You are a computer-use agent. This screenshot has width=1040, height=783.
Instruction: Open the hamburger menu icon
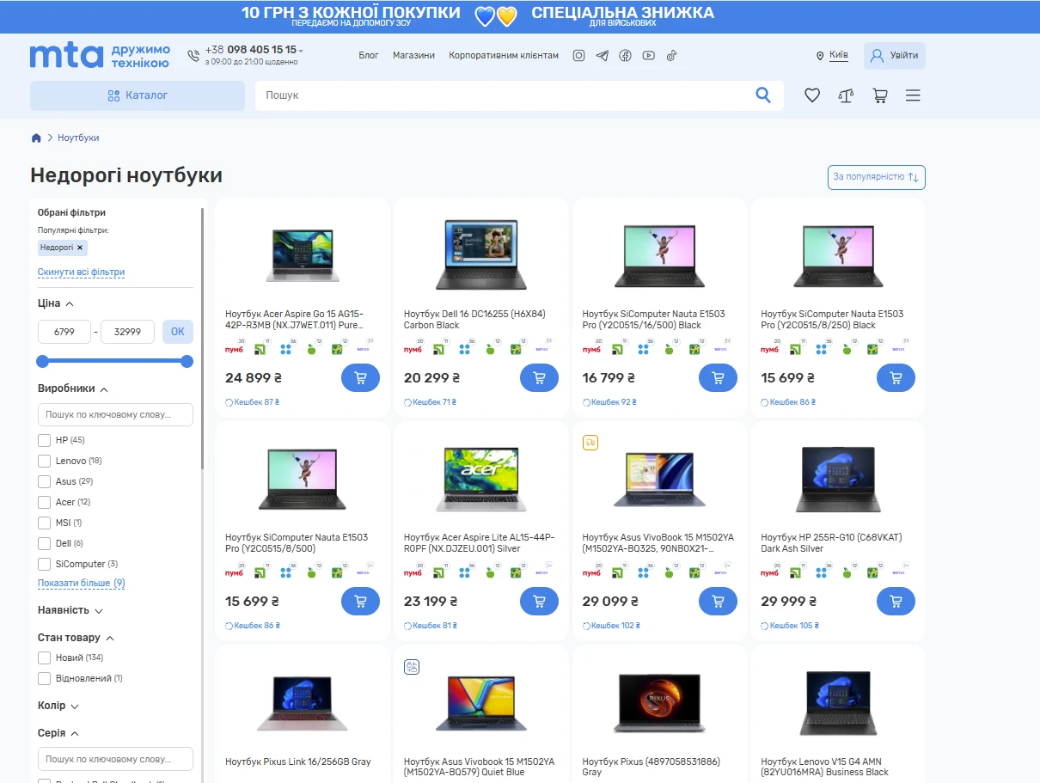(x=913, y=95)
